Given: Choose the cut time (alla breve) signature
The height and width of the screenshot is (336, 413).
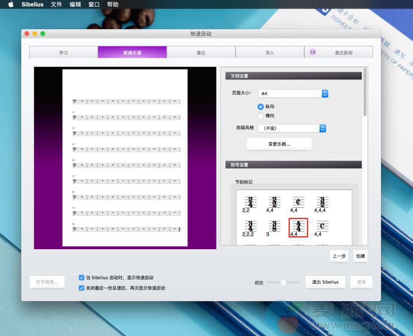Looking at the screenshot, I should point(298,202).
